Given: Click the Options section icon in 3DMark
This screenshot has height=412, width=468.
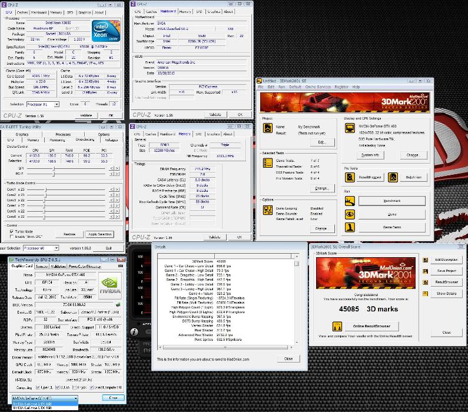Looking at the screenshot, I should (267, 210).
